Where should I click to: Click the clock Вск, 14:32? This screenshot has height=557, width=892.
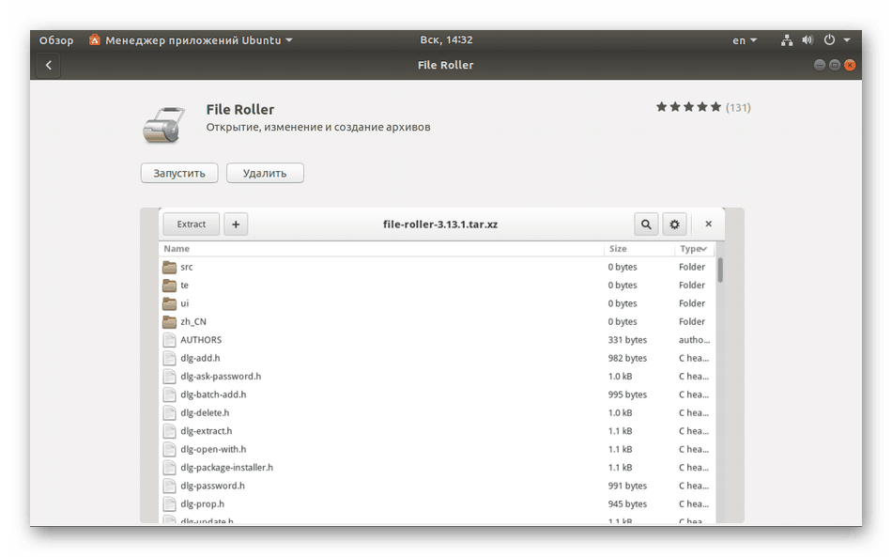click(447, 39)
